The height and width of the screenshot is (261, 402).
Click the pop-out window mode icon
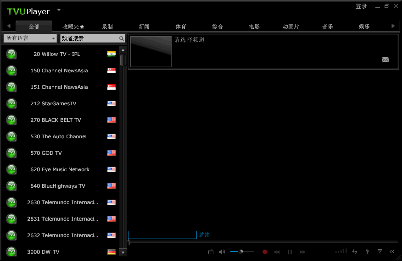click(x=380, y=252)
